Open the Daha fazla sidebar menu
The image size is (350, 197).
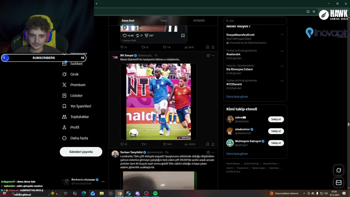point(75,138)
